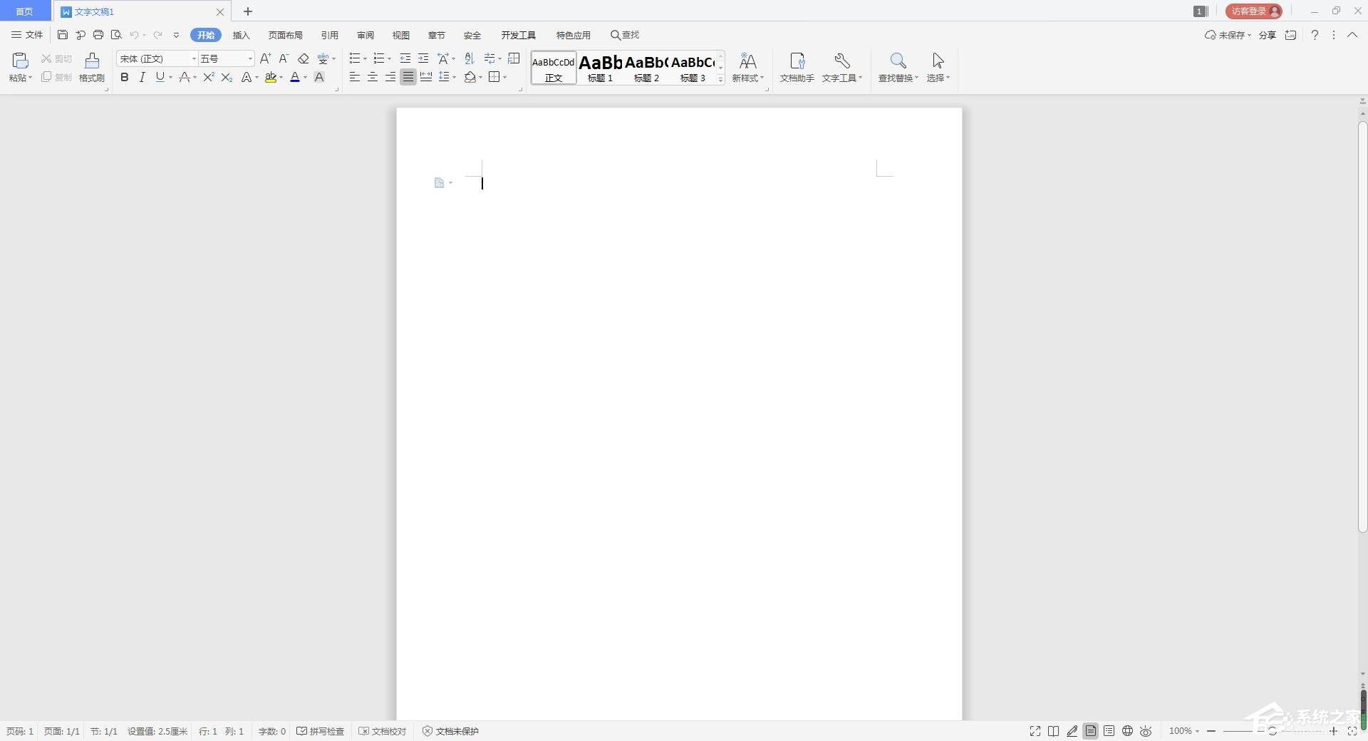Create a new style with 新样式
This screenshot has width=1368, height=741.
(x=747, y=68)
